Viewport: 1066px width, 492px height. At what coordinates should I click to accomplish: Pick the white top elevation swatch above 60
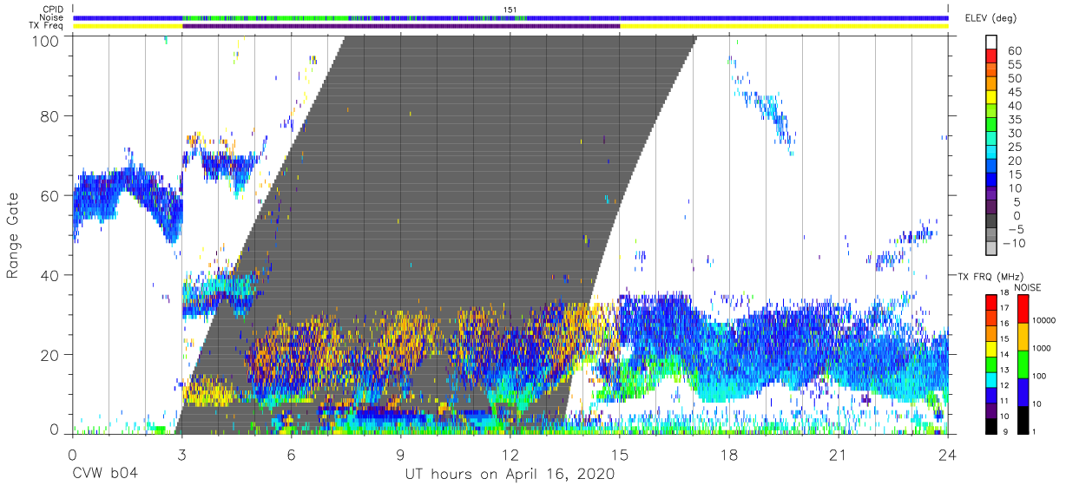tap(992, 43)
